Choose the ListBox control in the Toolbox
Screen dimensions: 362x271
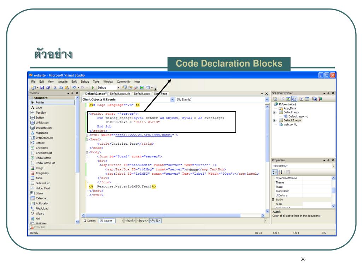[40, 143]
